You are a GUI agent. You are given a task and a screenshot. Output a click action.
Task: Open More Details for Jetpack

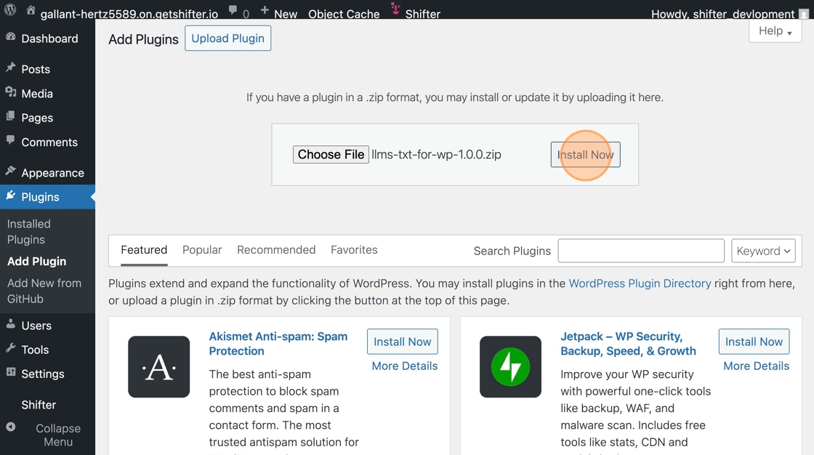(756, 366)
